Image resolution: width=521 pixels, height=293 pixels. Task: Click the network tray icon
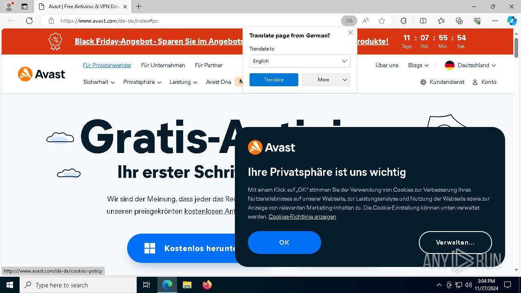pos(459,285)
